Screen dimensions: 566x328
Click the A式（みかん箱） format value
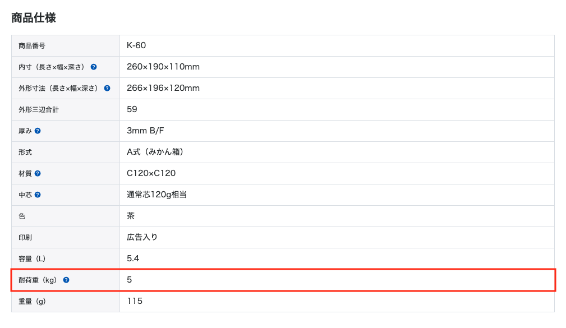[155, 152]
